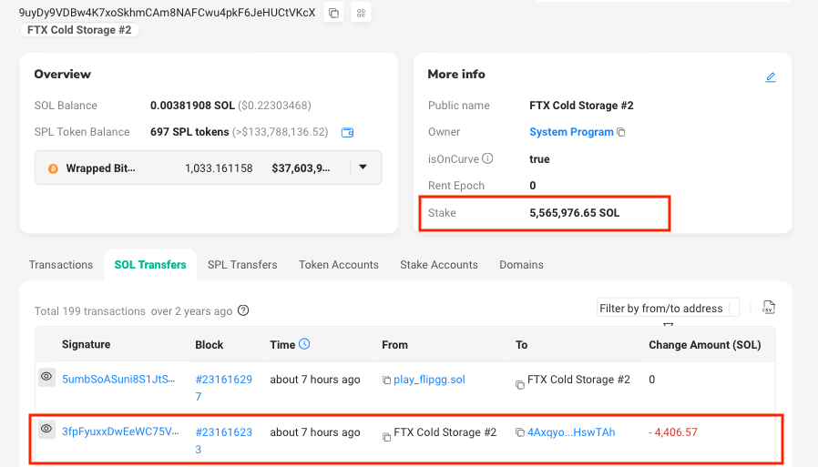Viewport: 818px width, 467px height.
Task: Export transfers as CSV file
Action: (769, 308)
